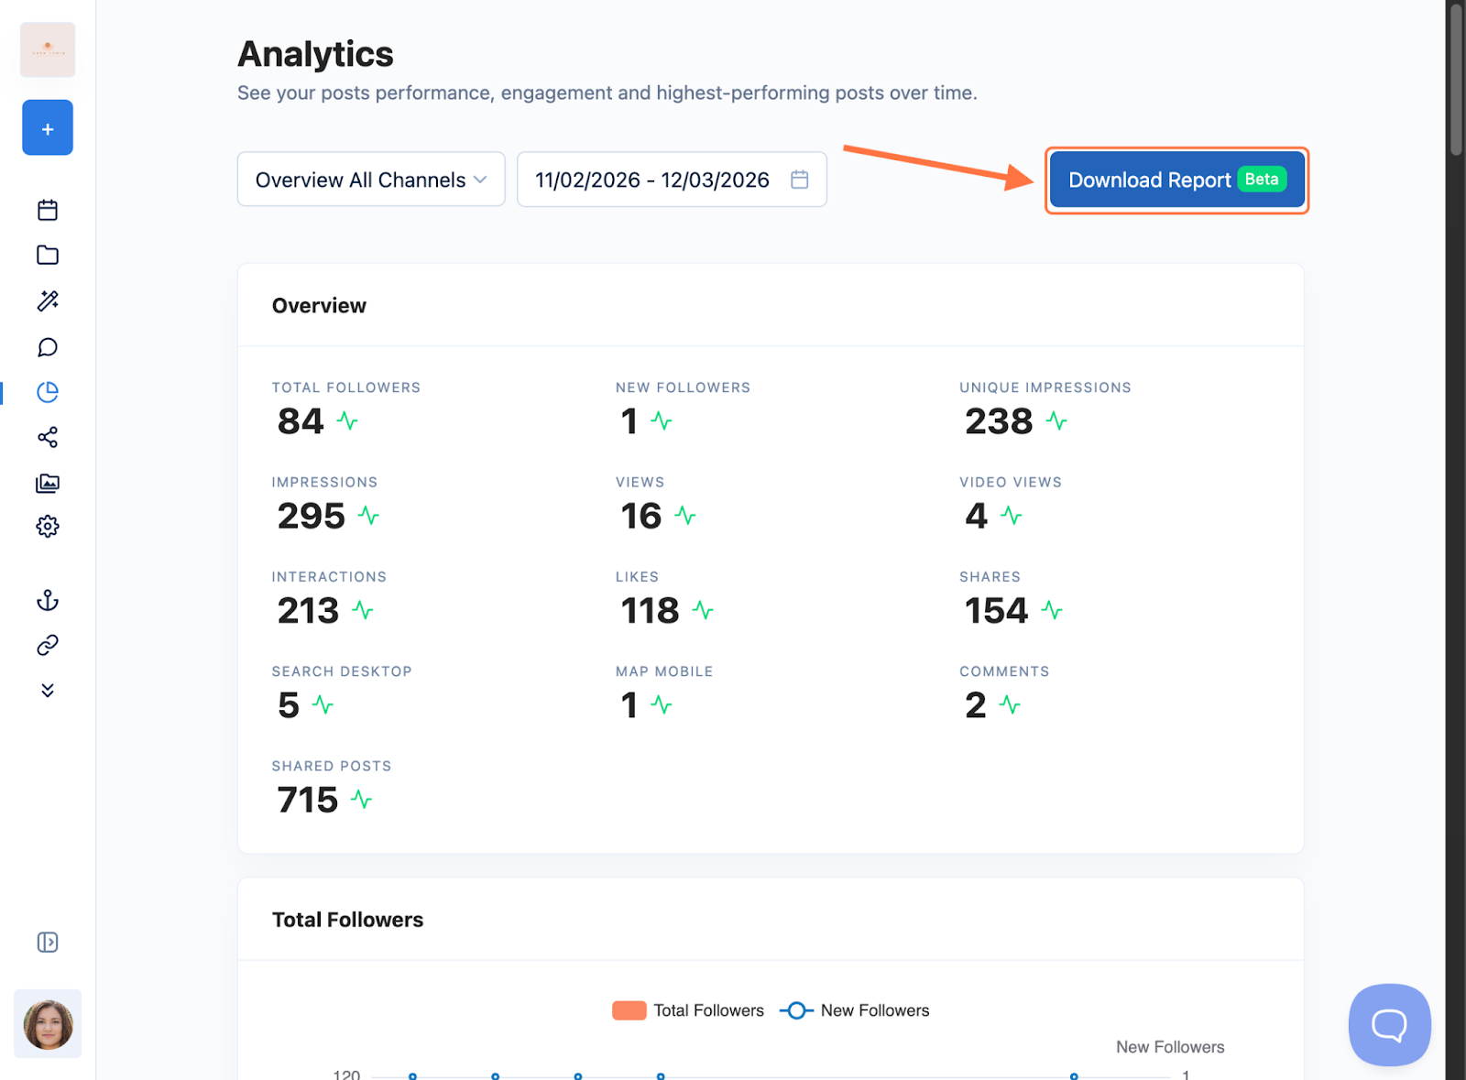Click the anchor icon in sidebar
This screenshot has width=1466, height=1080.
pyautogui.click(x=48, y=600)
